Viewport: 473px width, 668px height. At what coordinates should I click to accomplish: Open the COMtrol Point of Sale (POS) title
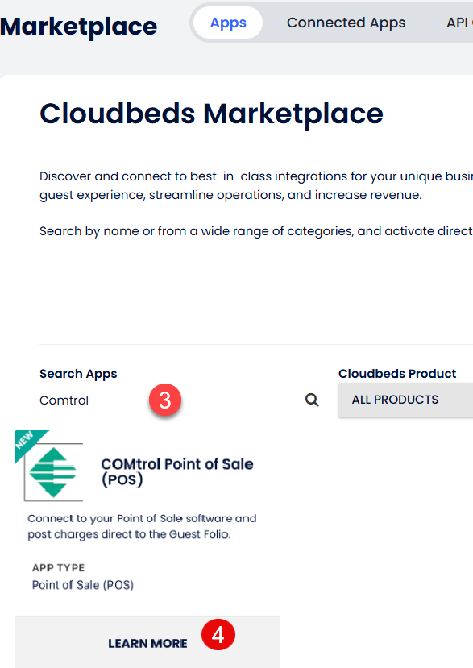[x=177, y=471]
